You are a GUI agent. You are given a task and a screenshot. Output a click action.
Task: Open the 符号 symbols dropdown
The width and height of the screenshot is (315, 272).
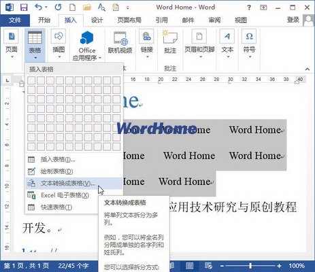pyautogui.click(x=249, y=44)
